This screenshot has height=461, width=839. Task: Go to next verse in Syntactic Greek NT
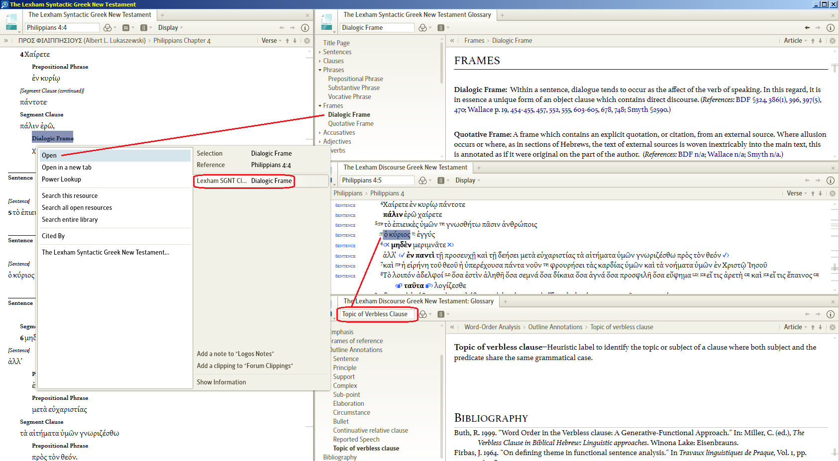295,41
